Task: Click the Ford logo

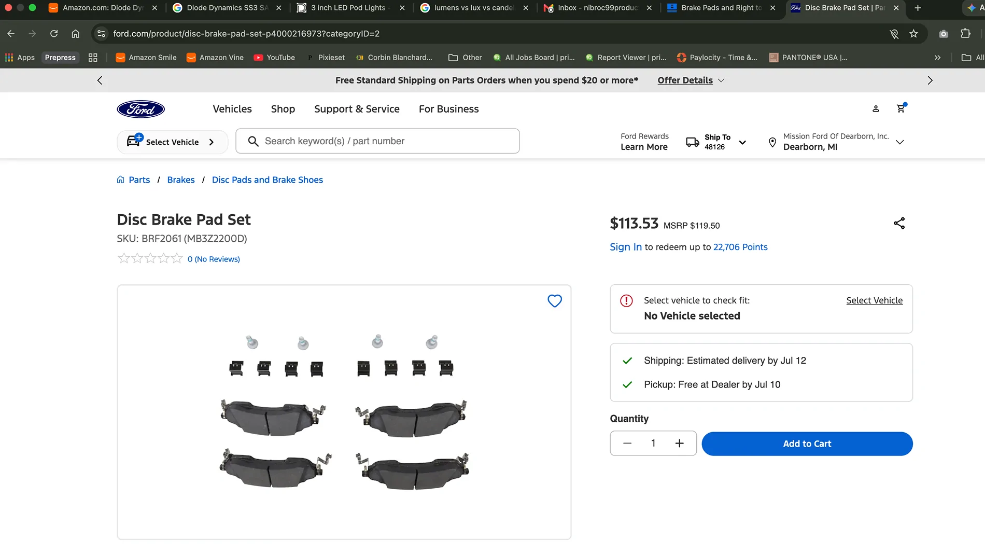Action: click(140, 109)
